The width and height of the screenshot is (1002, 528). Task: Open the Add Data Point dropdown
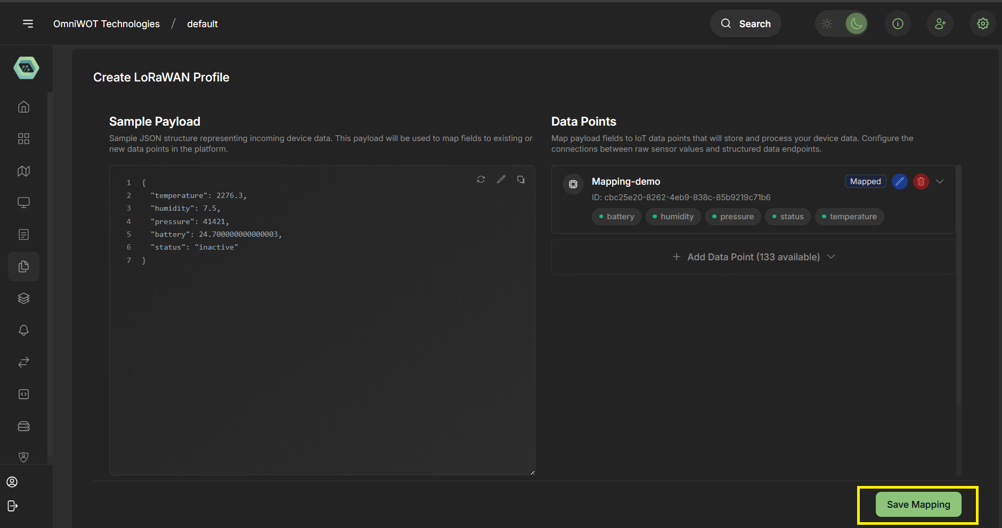point(753,257)
